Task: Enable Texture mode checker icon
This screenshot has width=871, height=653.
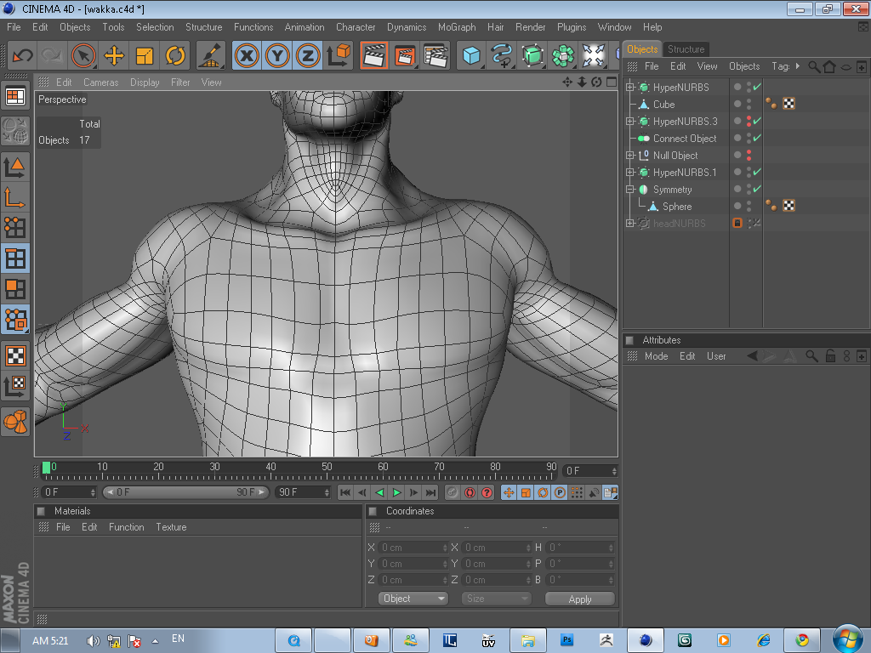Action: tap(15, 355)
